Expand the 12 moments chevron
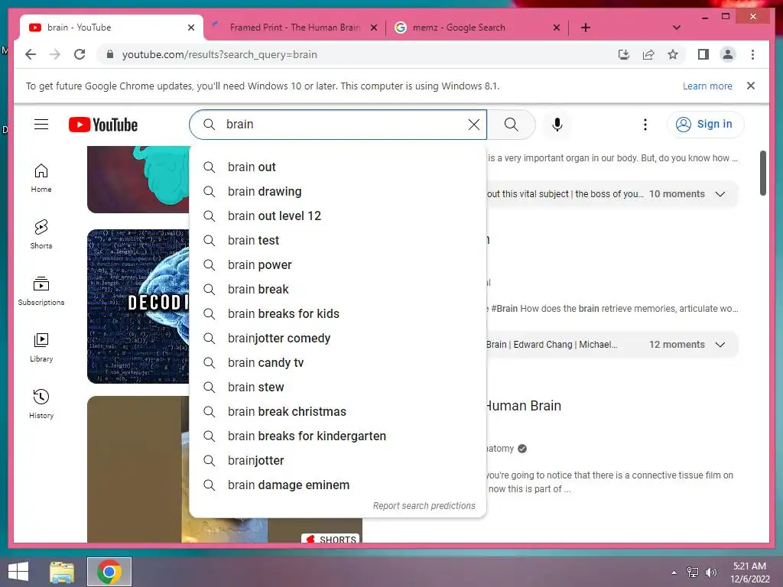 (x=720, y=345)
